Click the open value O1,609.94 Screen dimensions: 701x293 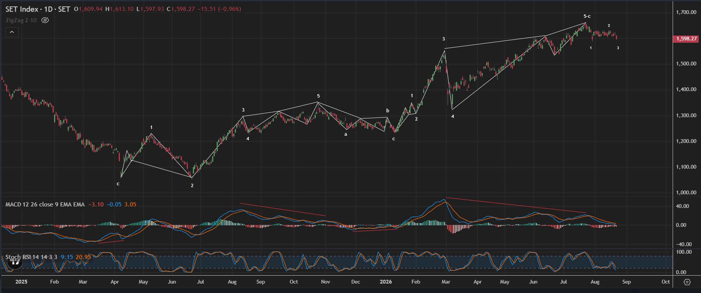tap(88, 9)
